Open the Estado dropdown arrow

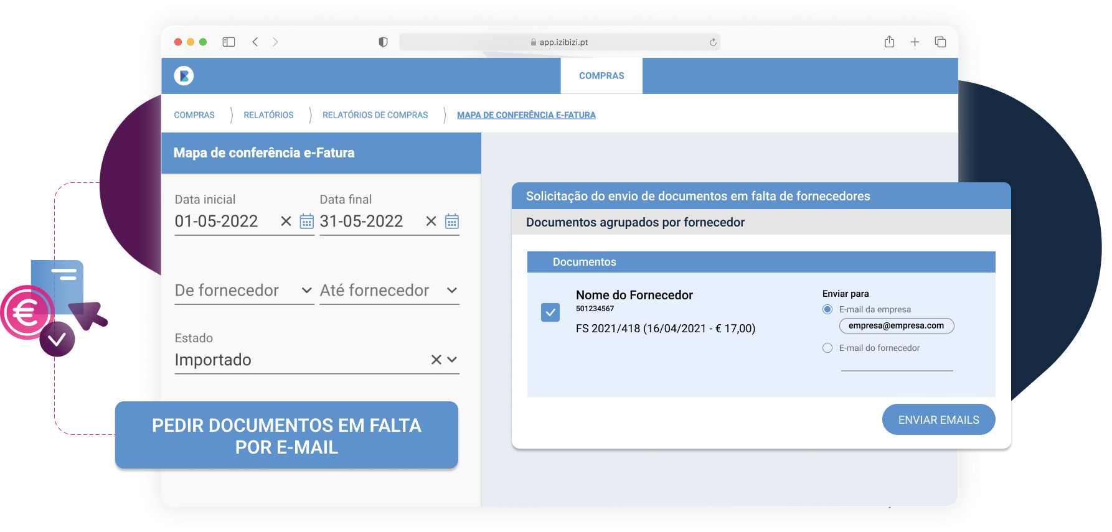(x=452, y=360)
